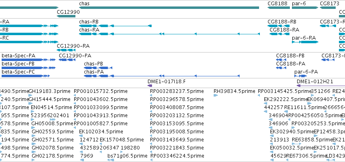This screenshot has width=345, height=162.
Task: Click the purple DME1-017I18.F marker
Action: coord(150,86)
